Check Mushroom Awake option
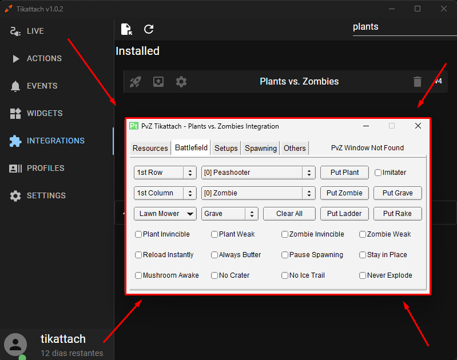Screen dimensions: 457x360 point(138,275)
